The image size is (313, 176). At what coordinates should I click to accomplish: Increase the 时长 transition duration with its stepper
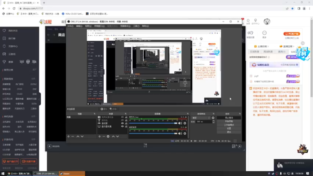213,121
